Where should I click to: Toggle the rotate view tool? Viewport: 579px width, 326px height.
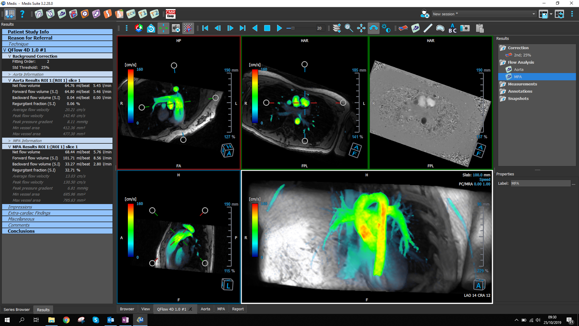(373, 28)
